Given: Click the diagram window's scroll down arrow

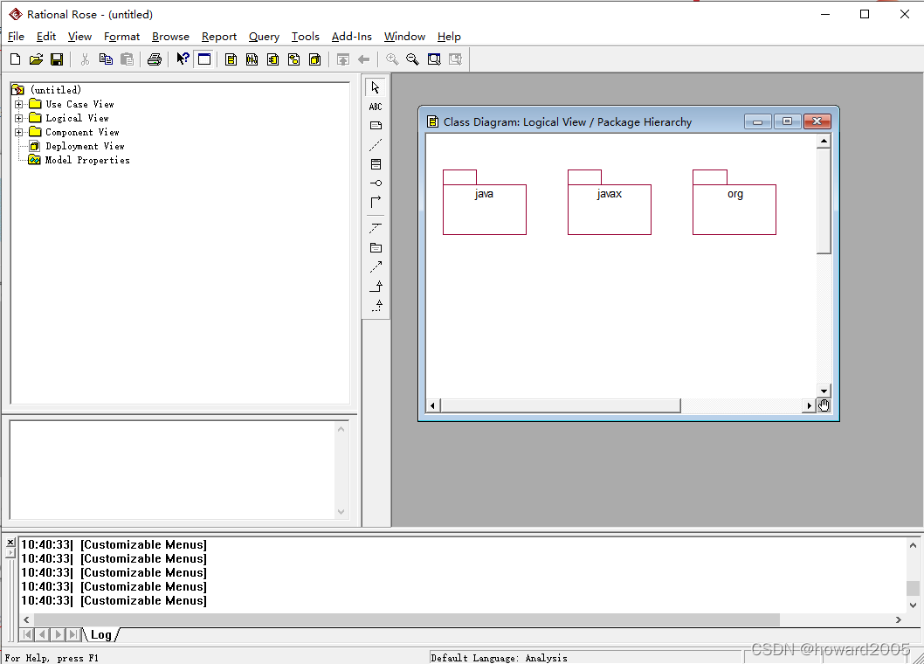Looking at the screenshot, I should pyautogui.click(x=824, y=391).
